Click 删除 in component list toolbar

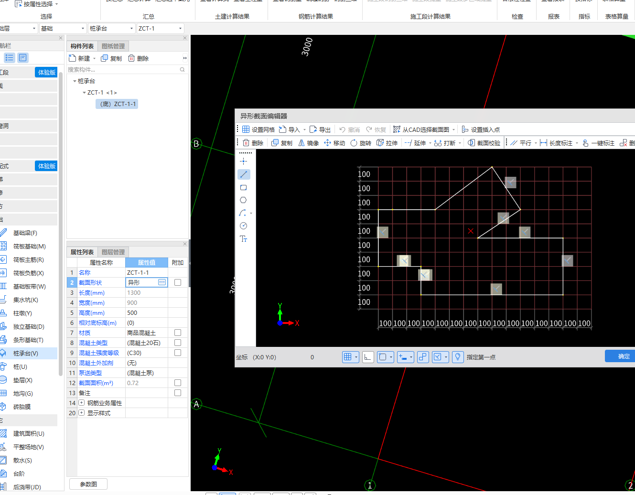click(138, 58)
